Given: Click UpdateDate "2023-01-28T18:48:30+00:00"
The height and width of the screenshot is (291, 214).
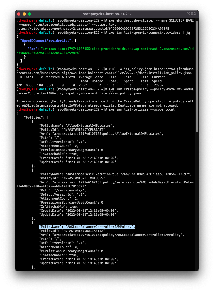Looking at the screenshot, I should 78,263.
